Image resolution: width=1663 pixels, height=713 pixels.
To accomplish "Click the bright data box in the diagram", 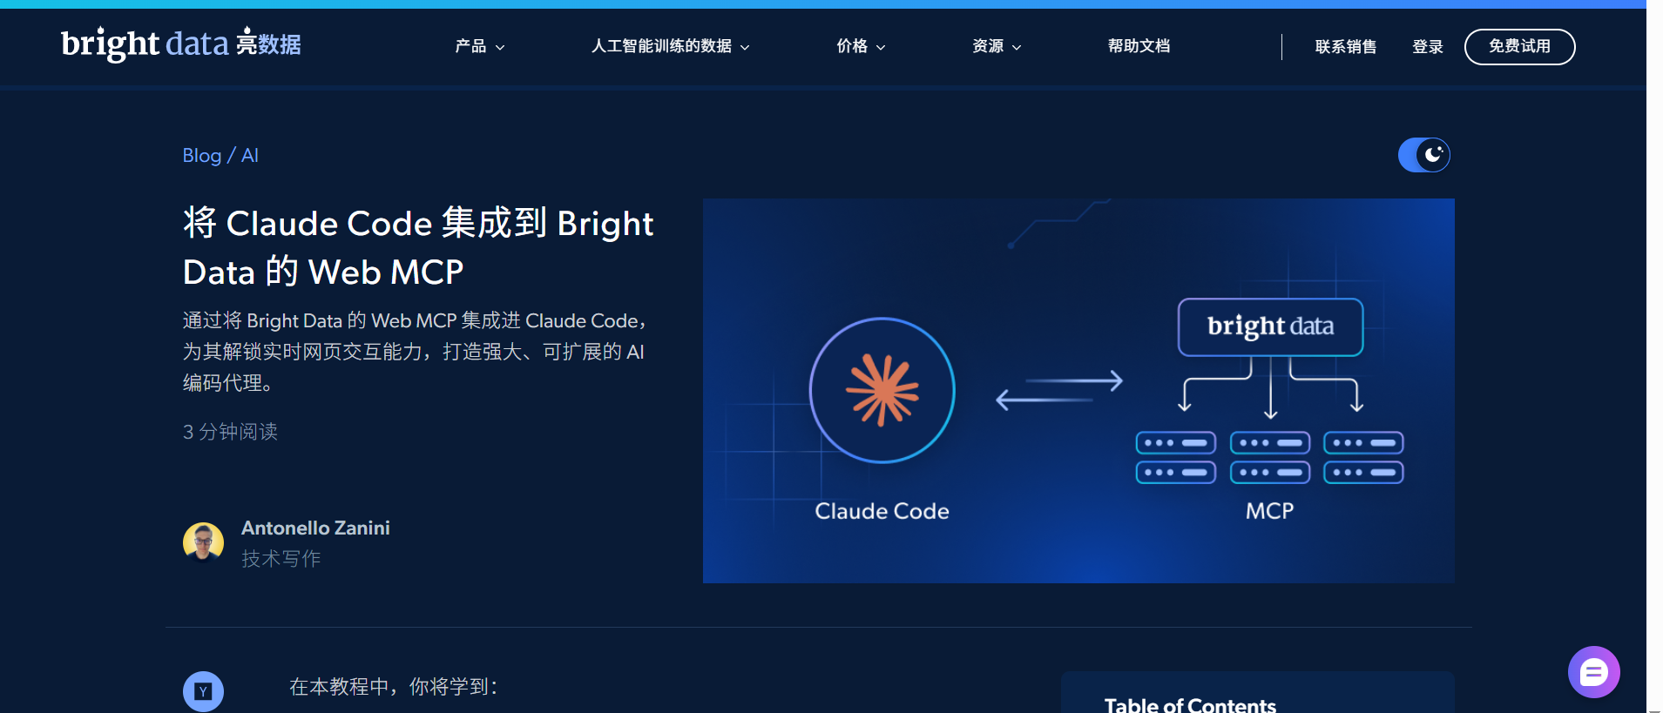I will [x=1270, y=326].
